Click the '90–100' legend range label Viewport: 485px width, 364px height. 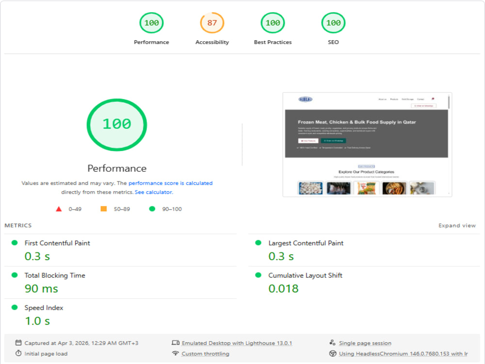pos(172,209)
